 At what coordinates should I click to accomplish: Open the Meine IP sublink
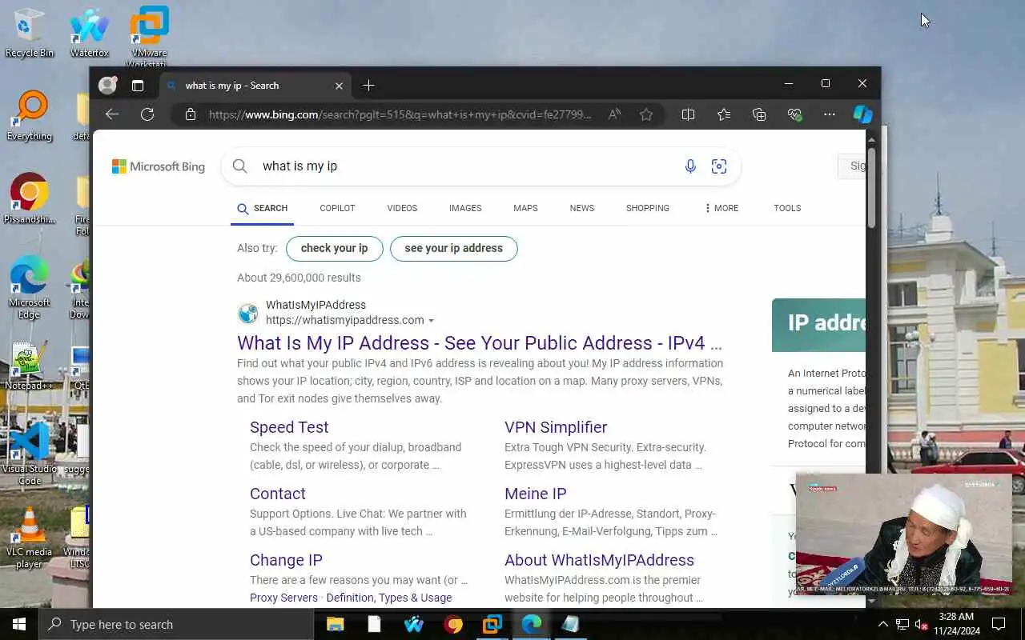pos(536,494)
